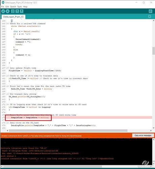
Task: Open a sketch using the Open icon
Action: [x=17, y=11]
